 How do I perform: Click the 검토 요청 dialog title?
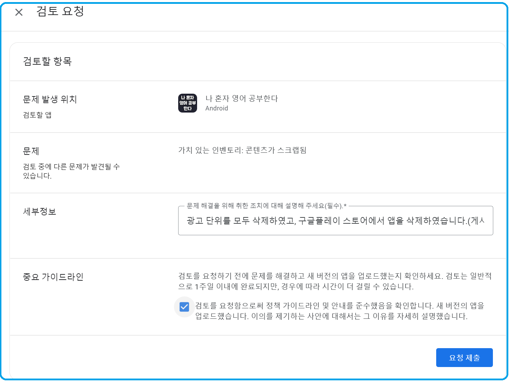pos(60,12)
